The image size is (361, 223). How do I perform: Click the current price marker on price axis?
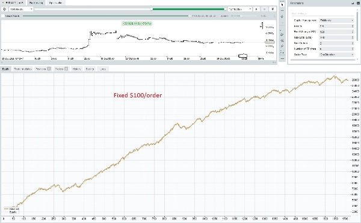(270, 42)
